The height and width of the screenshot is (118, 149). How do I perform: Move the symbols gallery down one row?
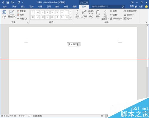click(71, 15)
